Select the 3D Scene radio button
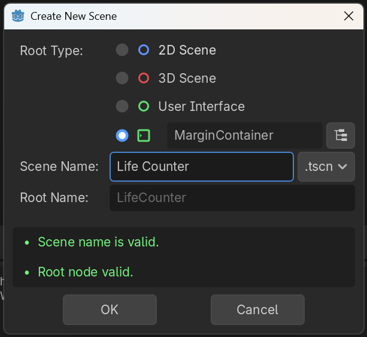Image resolution: width=367 pixels, height=337 pixels. click(122, 79)
